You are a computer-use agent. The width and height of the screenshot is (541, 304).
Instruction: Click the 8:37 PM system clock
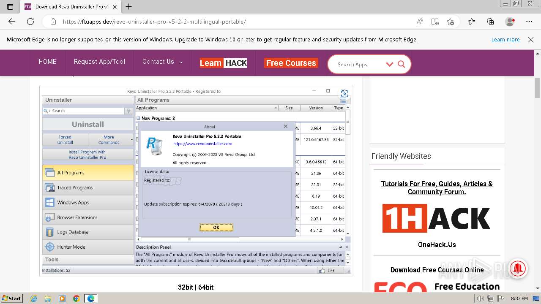(519, 299)
